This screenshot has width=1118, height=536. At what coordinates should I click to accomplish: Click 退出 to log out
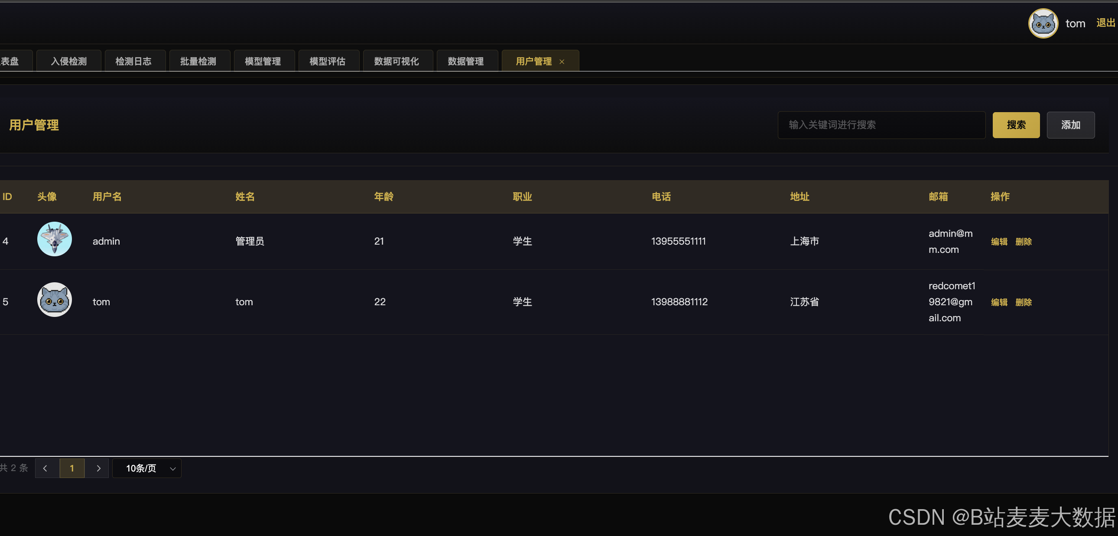tap(1105, 23)
